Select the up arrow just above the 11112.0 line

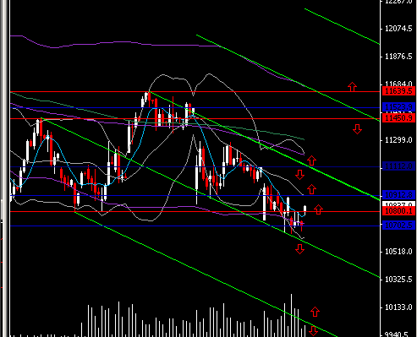tap(311, 160)
